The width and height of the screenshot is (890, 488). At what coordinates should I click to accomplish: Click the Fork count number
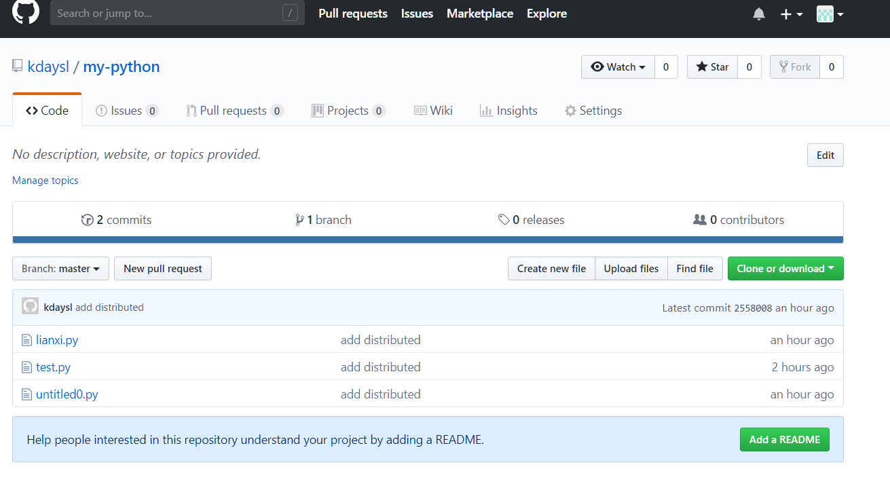832,67
